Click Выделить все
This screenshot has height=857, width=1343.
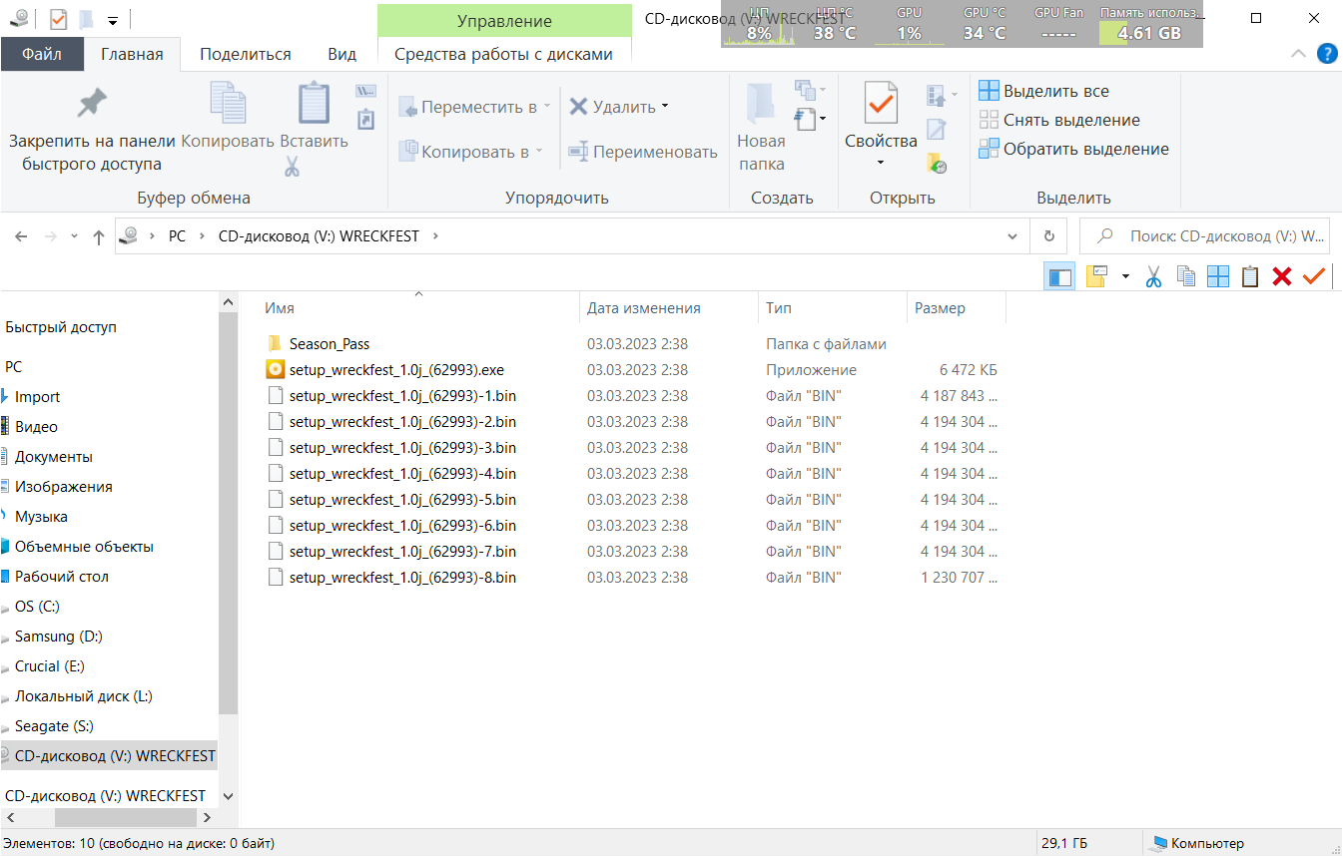[x=1044, y=91]
